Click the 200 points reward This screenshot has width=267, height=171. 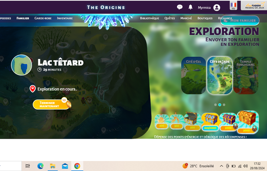click(162, 121)
